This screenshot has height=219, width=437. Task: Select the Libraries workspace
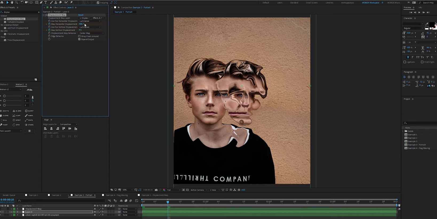(329, 3)
